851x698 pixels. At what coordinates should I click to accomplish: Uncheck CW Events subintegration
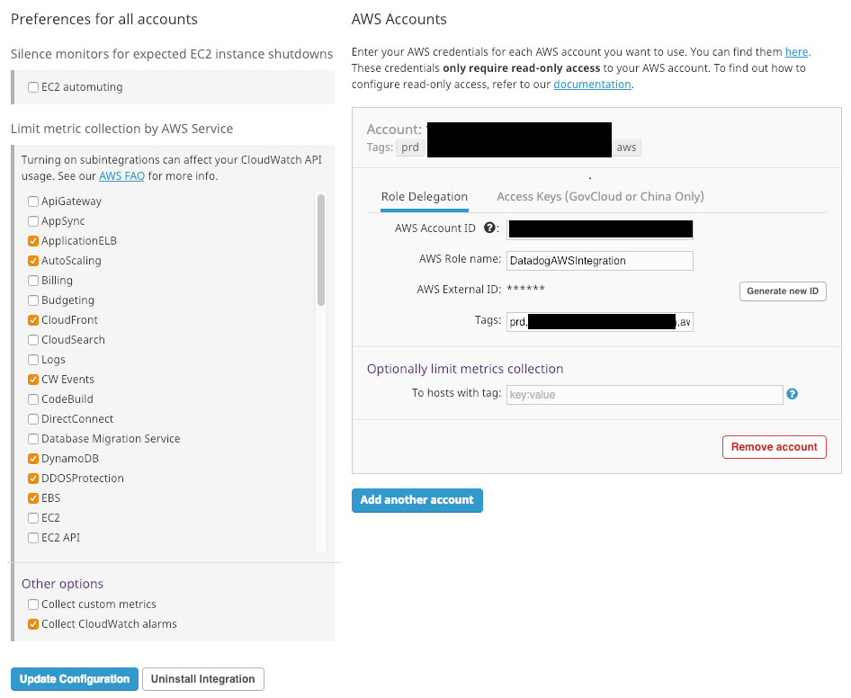(x=32, y=379)
